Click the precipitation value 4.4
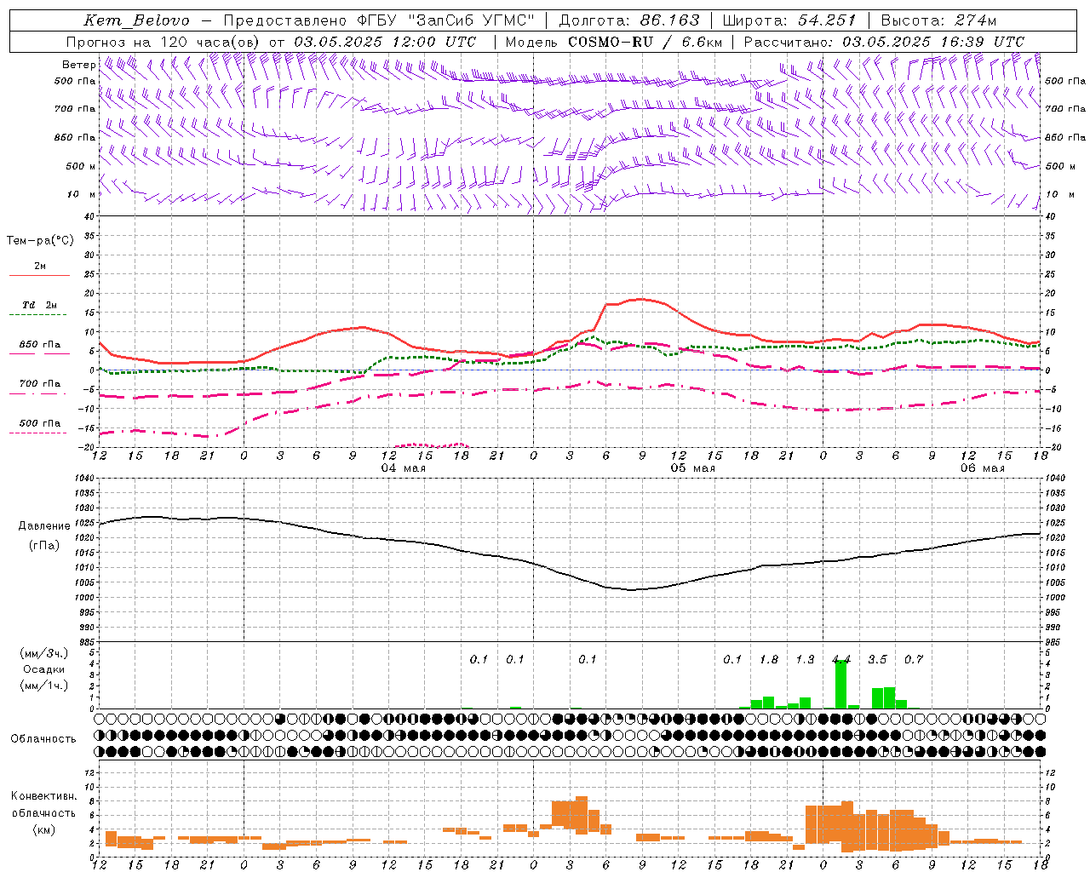This screenshot has height=872, width=1090. [841, 660]
